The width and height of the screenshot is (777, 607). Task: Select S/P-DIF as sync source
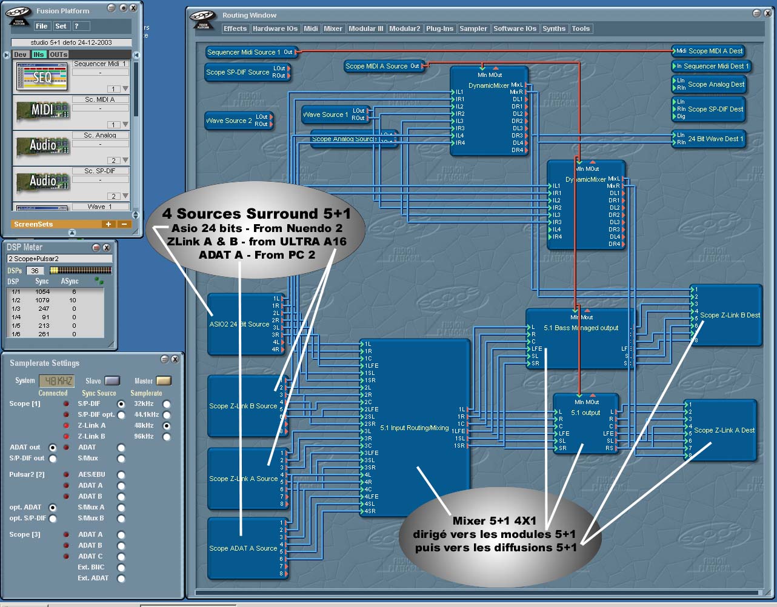121,404
